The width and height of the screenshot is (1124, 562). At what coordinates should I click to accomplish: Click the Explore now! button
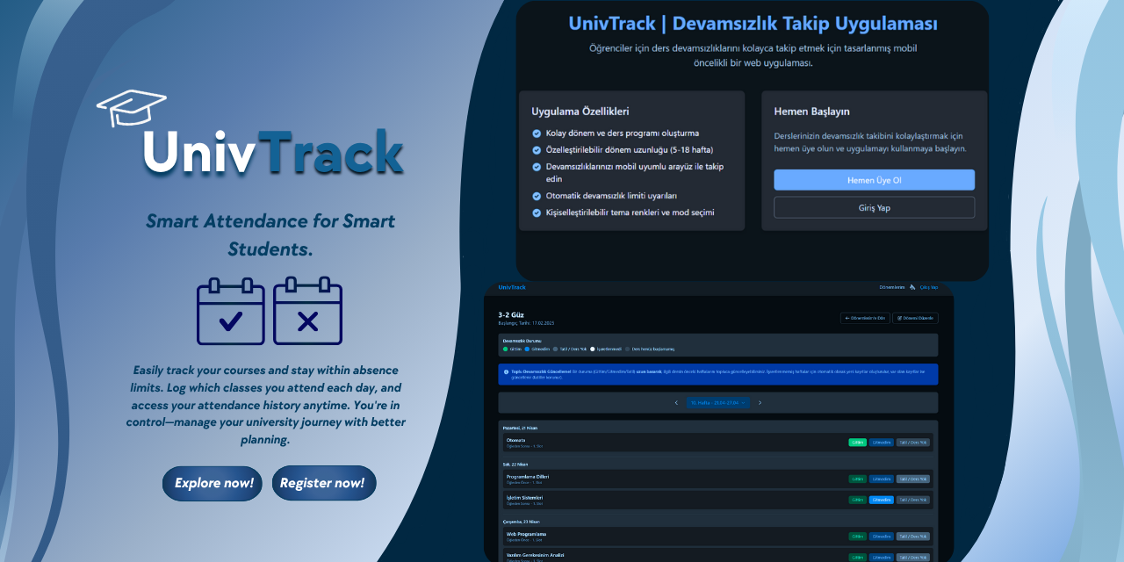click(213, 483)
